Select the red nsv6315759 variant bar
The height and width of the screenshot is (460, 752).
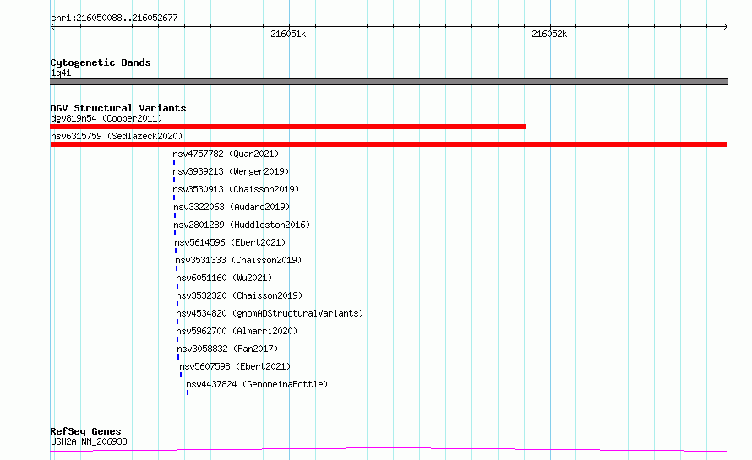[389, 144]
